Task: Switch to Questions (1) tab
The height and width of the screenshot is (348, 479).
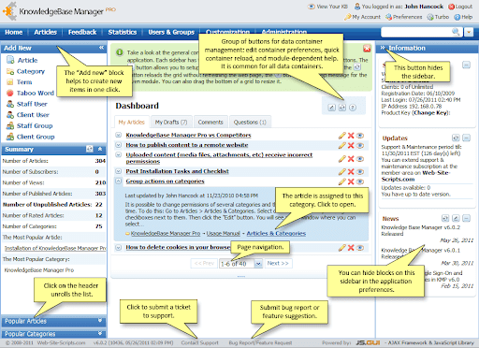Action: click(x=250, y=122)
